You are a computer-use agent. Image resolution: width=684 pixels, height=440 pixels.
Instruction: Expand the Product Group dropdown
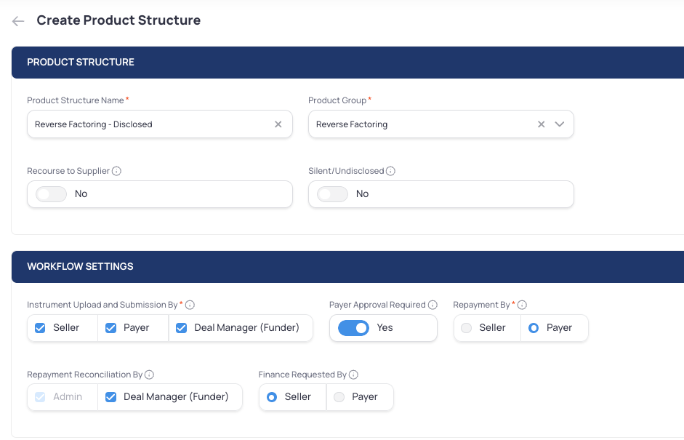[x=560, y=124]
